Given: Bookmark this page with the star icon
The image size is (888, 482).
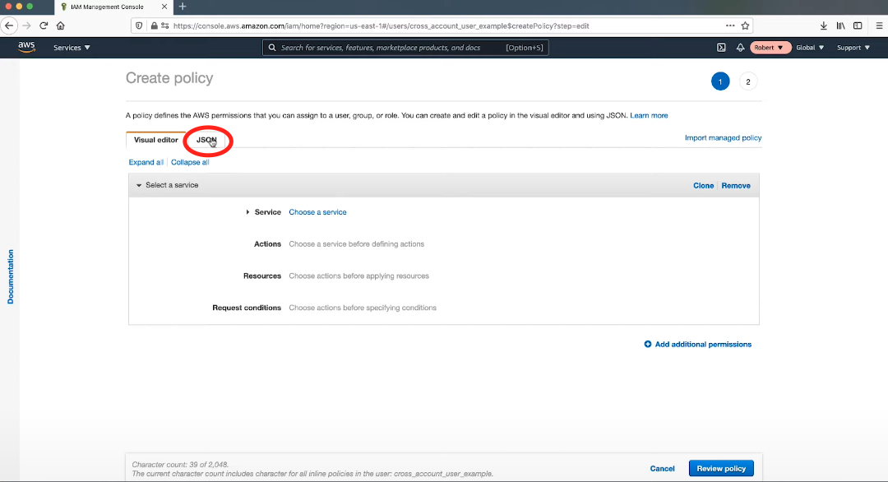Looking at the screenshot, I should [745, 25].
